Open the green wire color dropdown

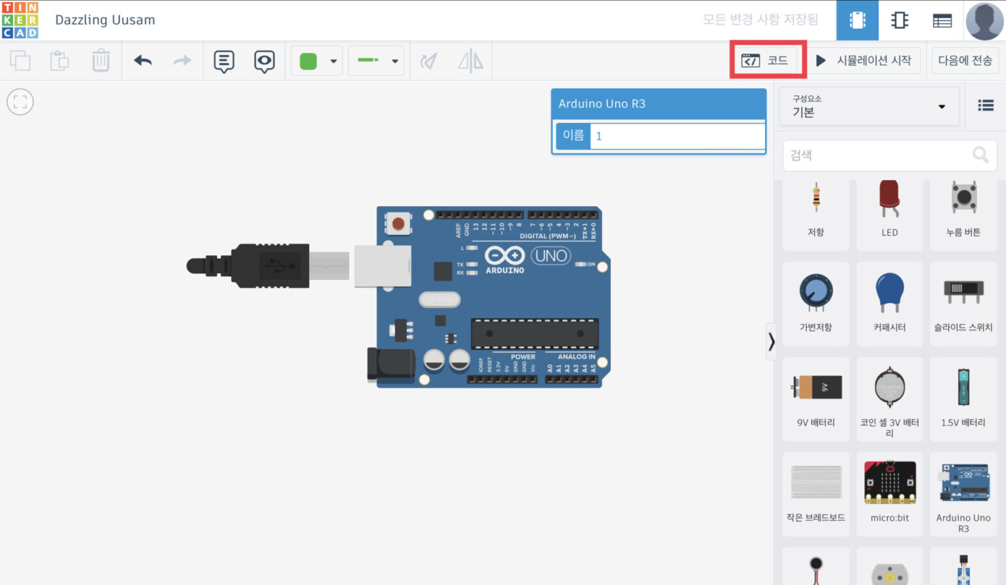(317, 61)
